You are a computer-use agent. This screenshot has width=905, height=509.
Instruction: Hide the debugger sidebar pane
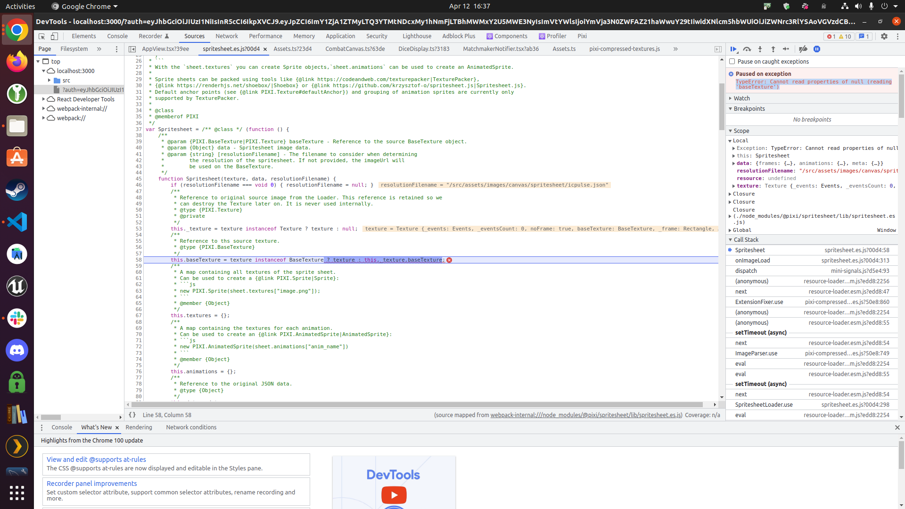pos(718,49)
